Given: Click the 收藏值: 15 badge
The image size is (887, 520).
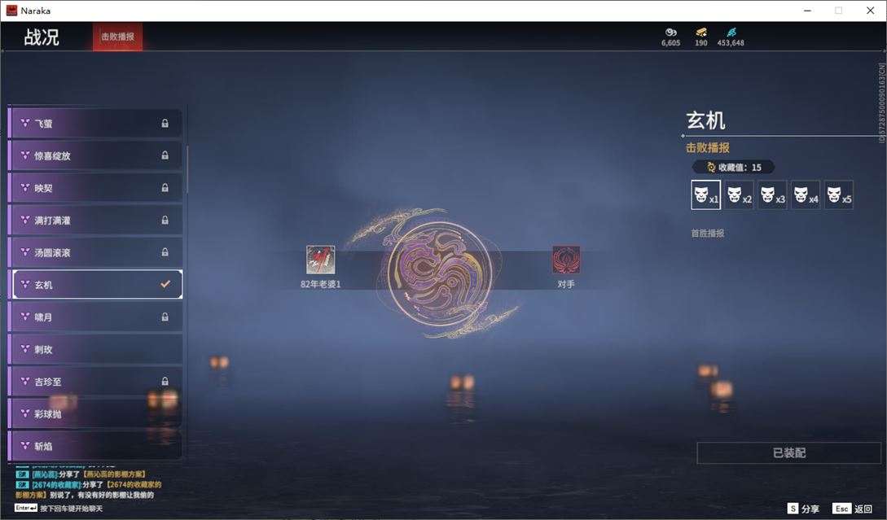Looking at the screenshot, I should (733, 168).
